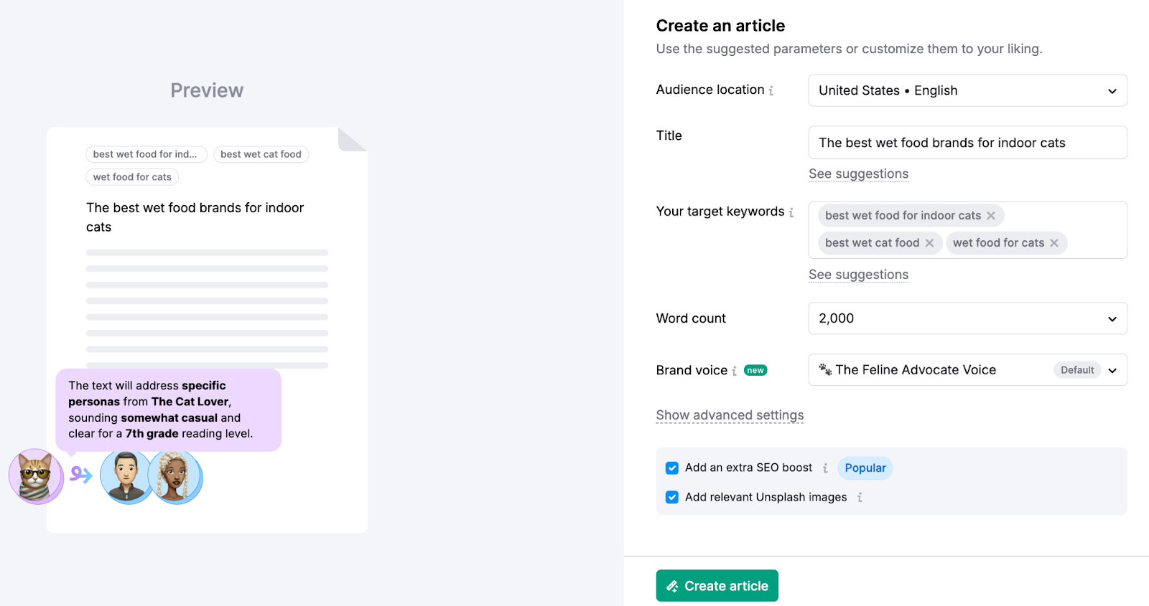Viewport: 1149px width, 606px height.
Task: Click the Create article button
Action: (x=717, y=586)
